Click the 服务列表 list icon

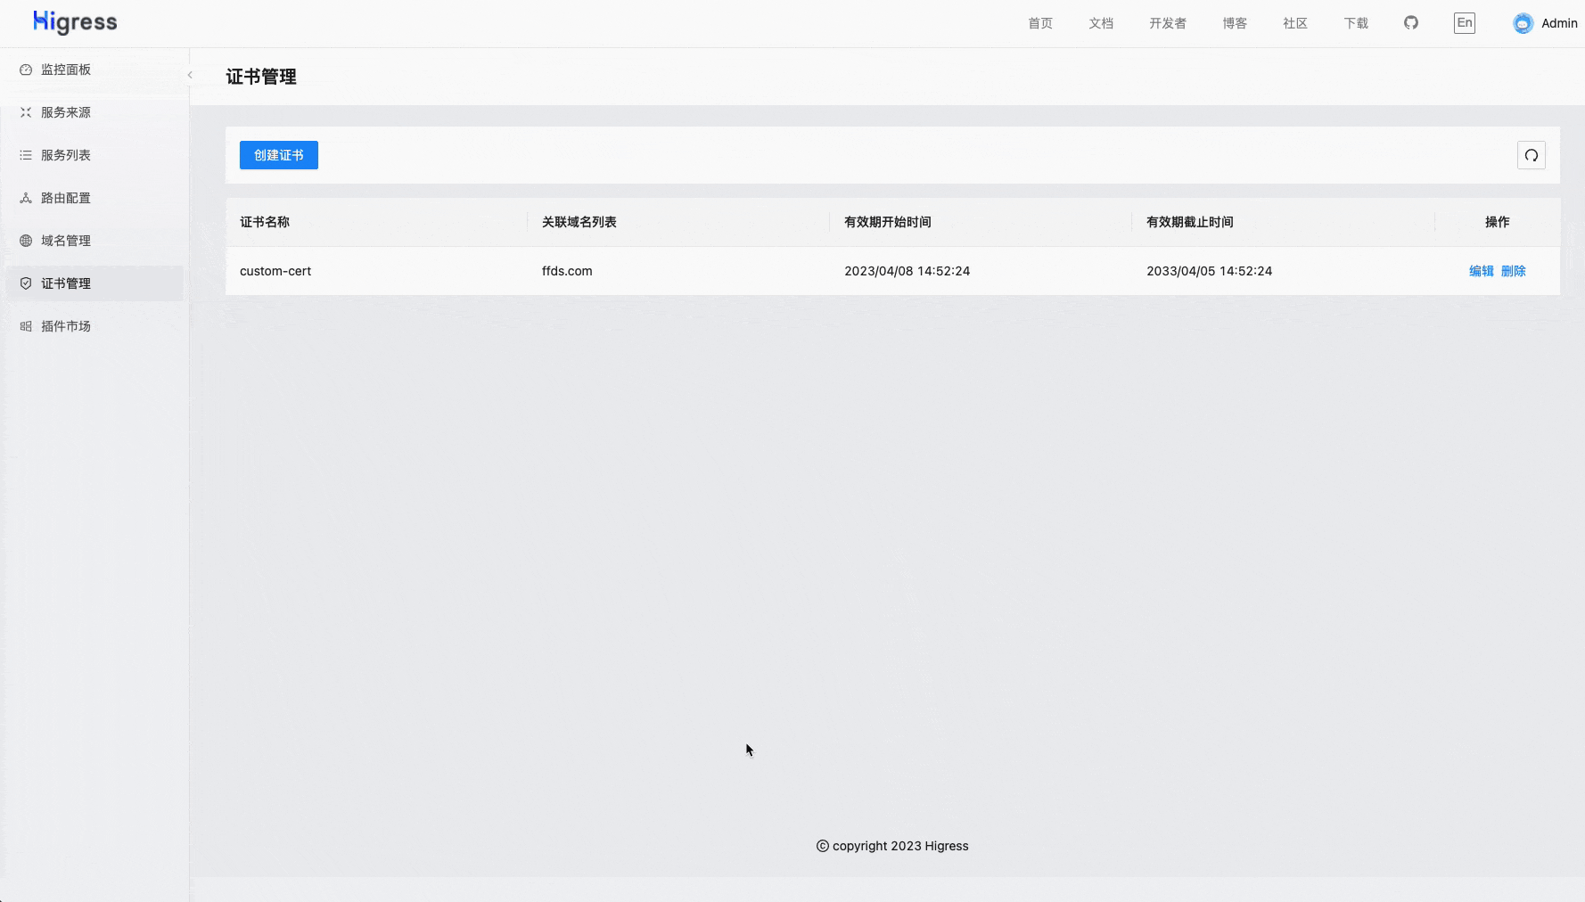26,155
